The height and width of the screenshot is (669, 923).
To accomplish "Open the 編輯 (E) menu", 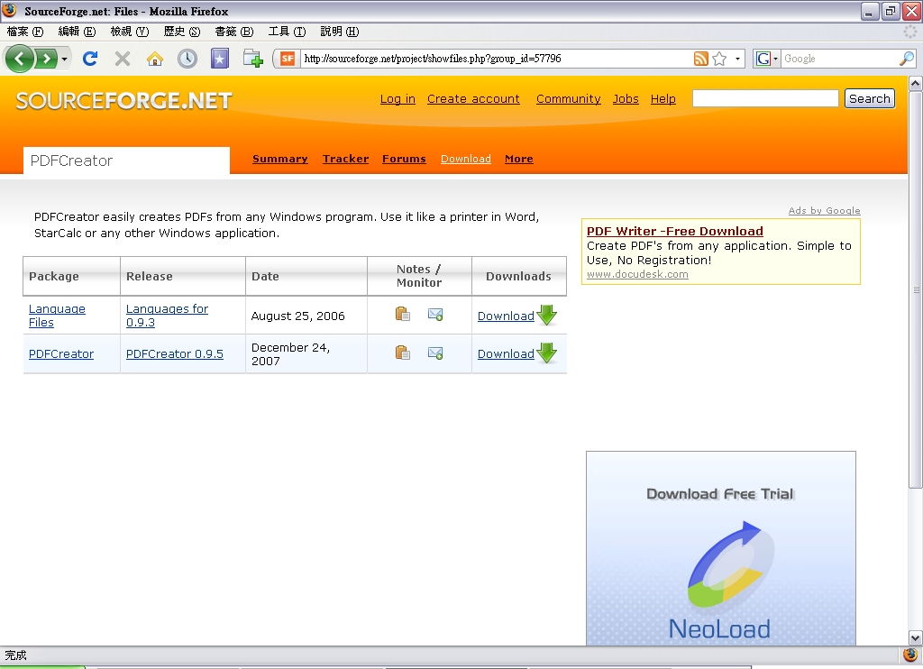I will (77, 32).
